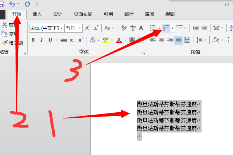
Task: Click the Decrease Indent icon
Action: [196, 28]
